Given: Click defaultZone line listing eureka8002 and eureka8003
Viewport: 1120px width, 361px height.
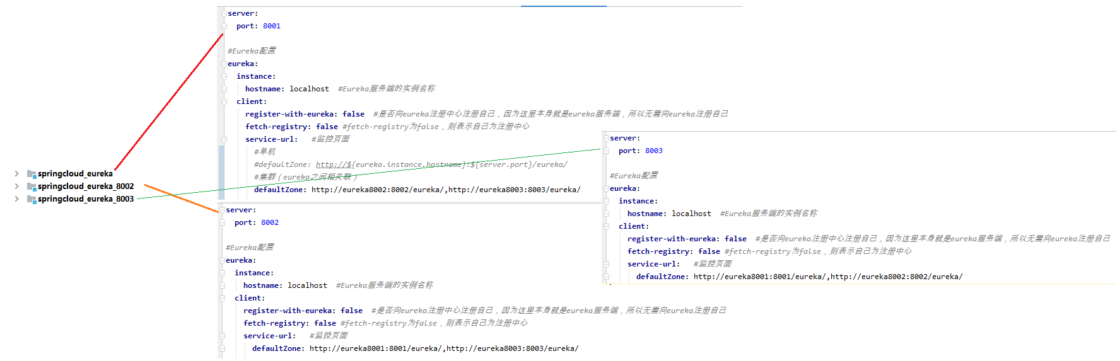Looking at the screenshot, I should (x=417, y=190).
